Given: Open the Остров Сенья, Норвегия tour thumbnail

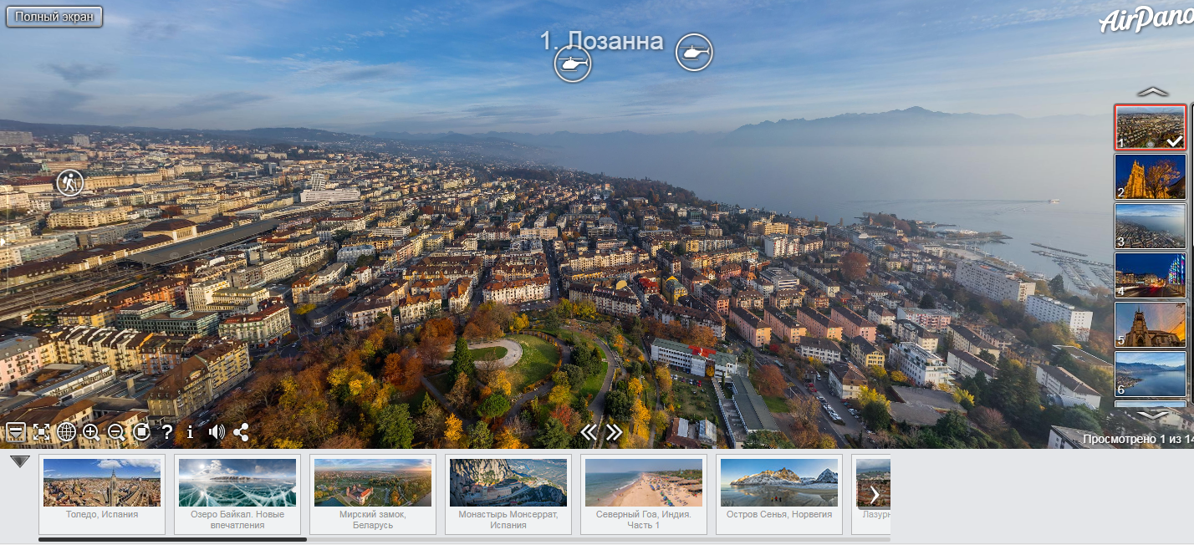Looking at the screenshot, I should coord(779,482).
